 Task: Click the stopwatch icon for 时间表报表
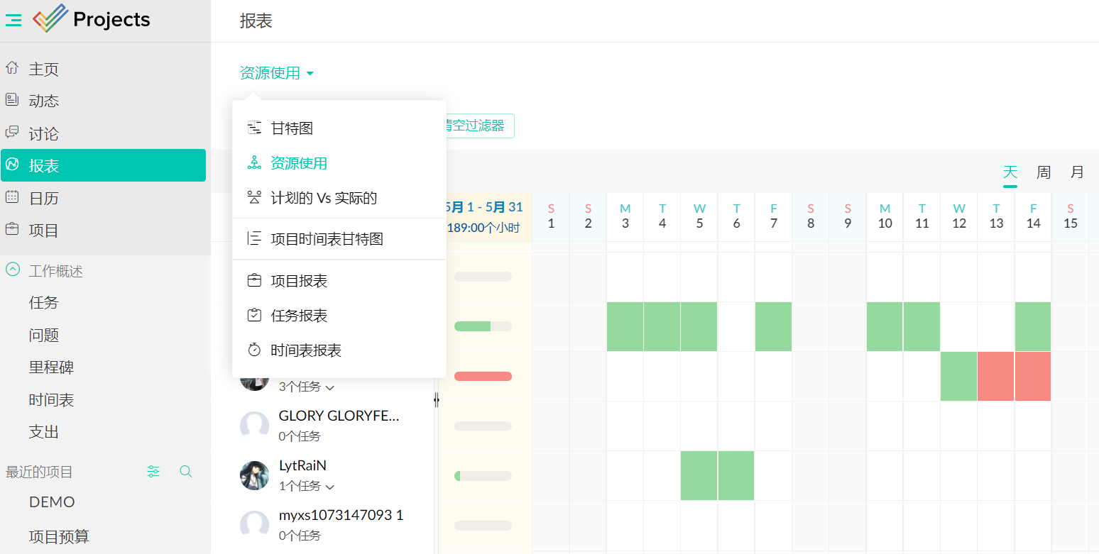pyautogui.click(x=254, y=350)
